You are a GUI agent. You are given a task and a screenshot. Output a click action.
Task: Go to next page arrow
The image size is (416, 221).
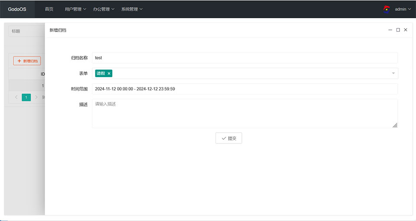(36, 97)
